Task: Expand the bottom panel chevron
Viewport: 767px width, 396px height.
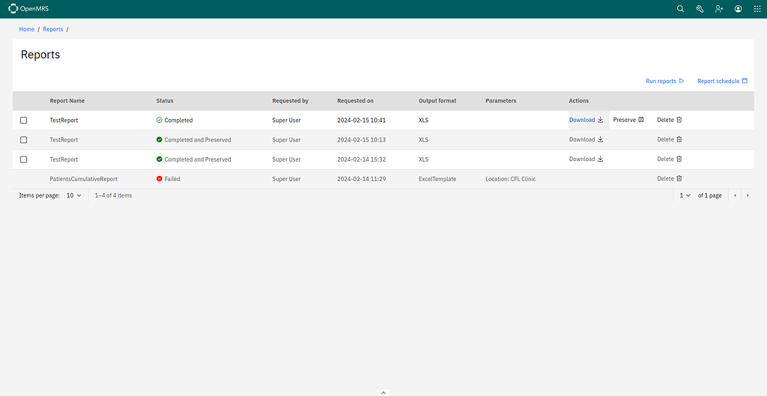Action: 383,392
